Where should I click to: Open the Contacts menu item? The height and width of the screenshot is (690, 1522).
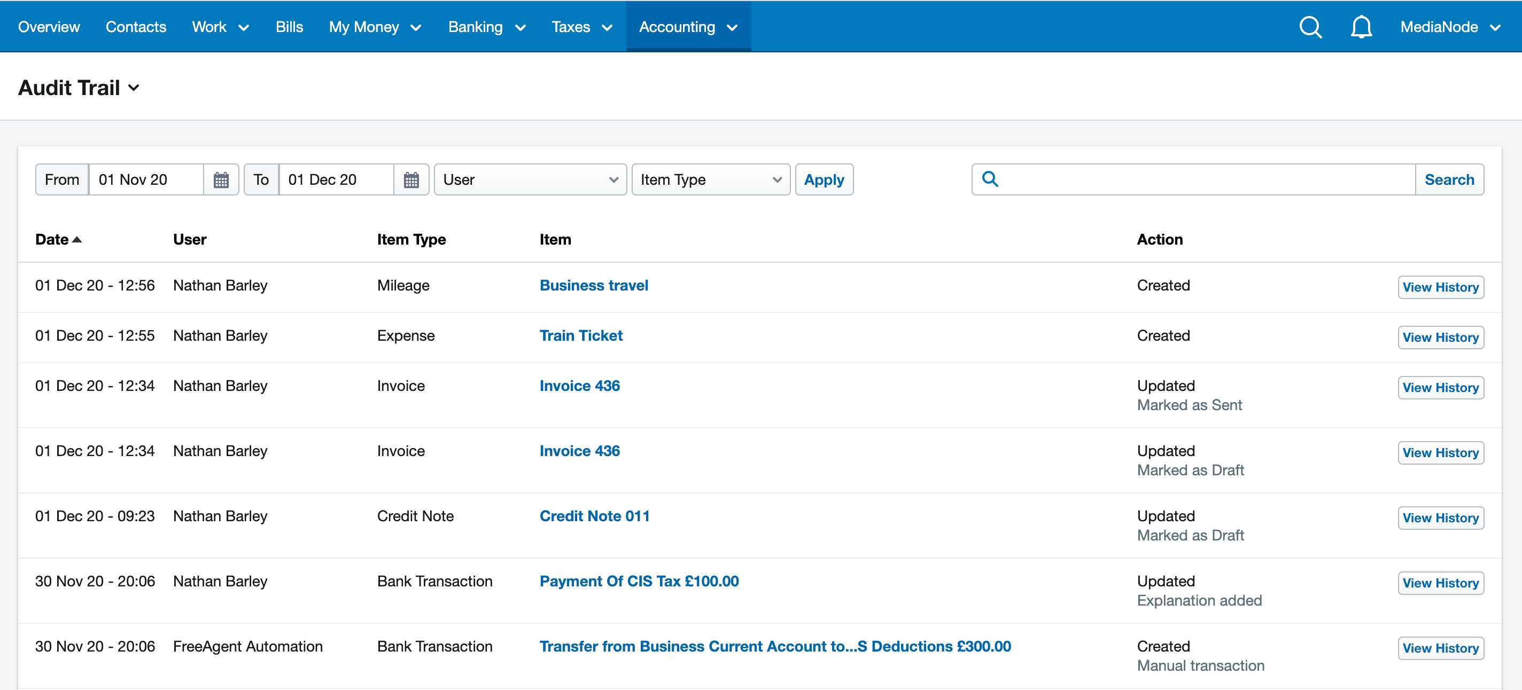pyautogui.click(x=135, y=26)
